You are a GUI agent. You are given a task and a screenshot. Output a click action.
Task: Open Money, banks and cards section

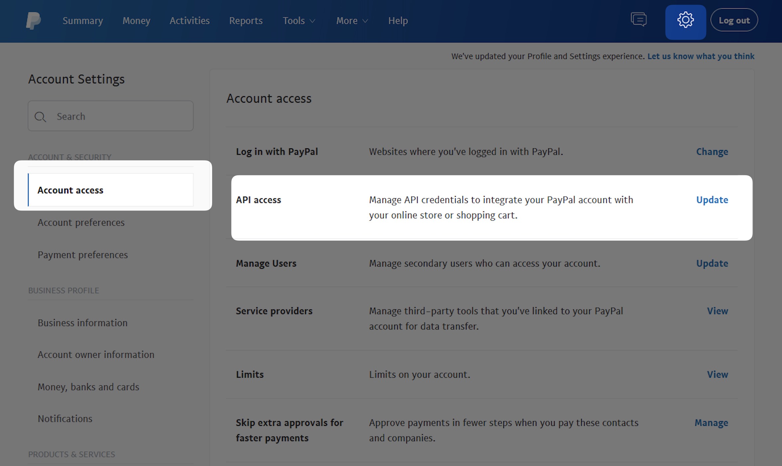pyautogui.click(x=88, y=387)
